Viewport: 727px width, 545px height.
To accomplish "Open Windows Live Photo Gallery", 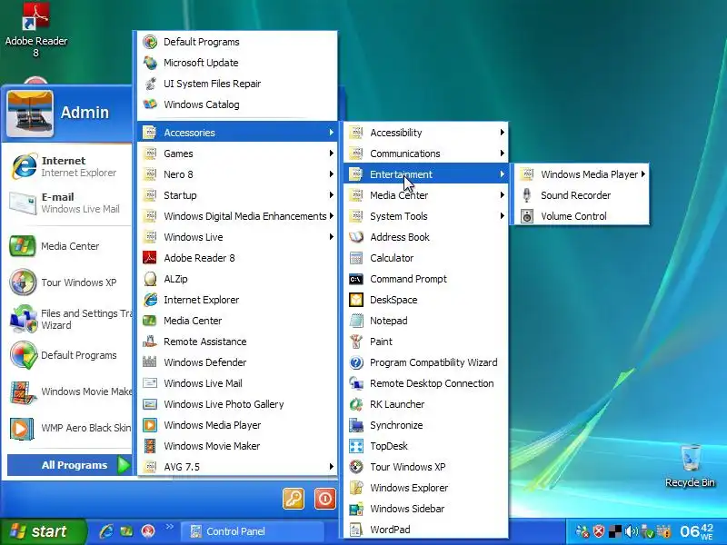I will (x=237, y=404).
